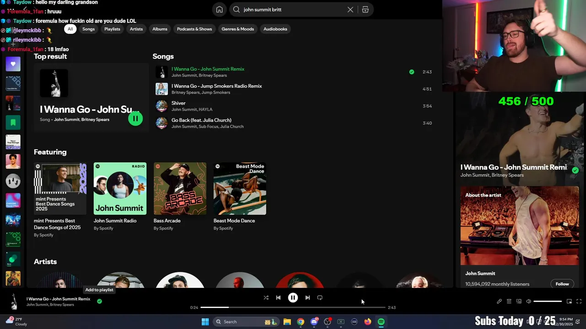Open the weather widget showing 21°F Cloudy
586x329 pixels.
(x=16, y=321)
